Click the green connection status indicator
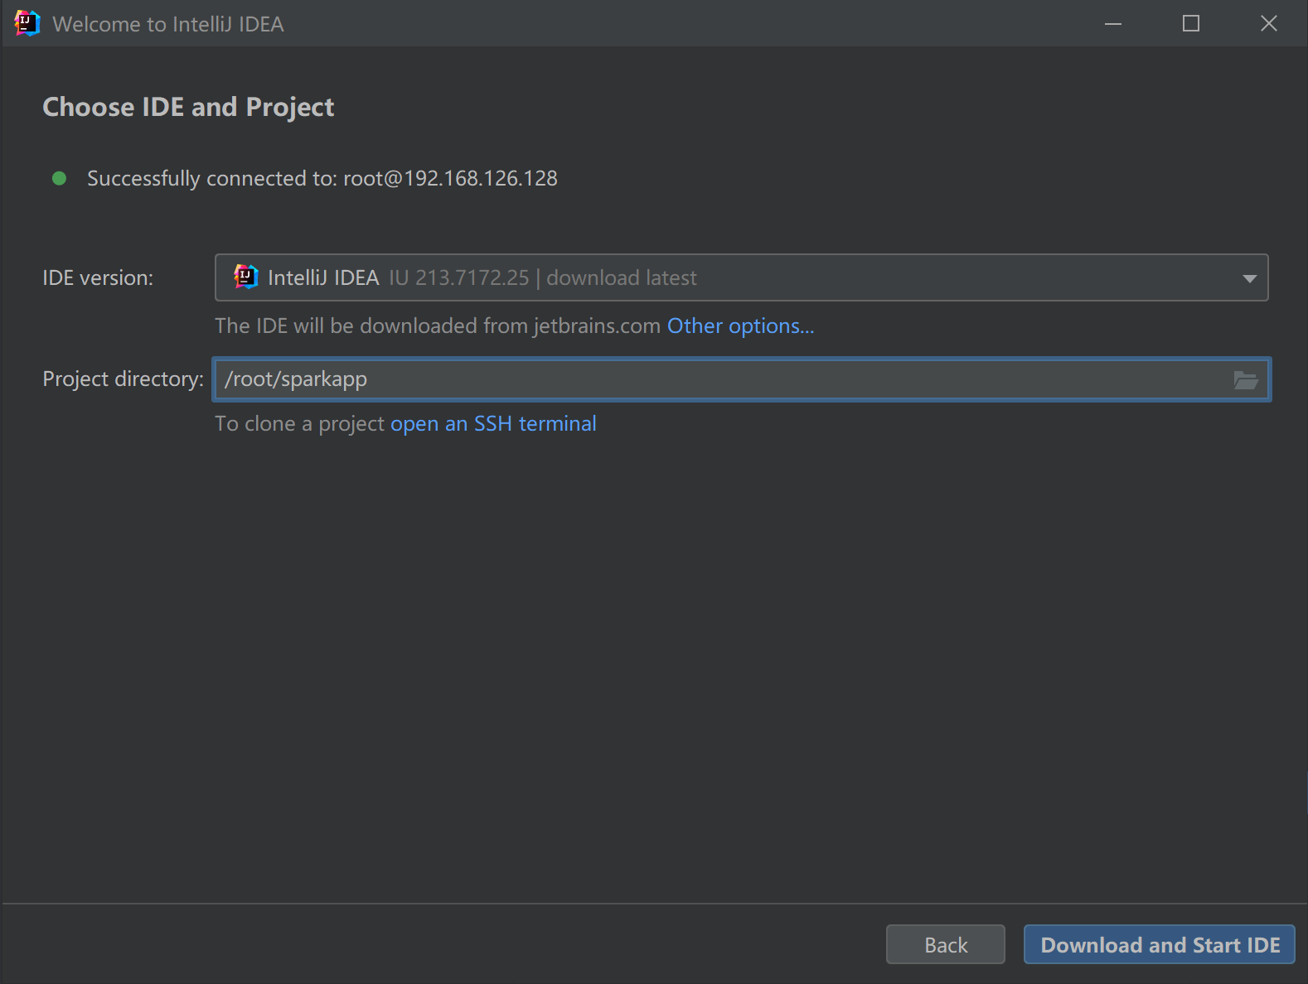The image size is (1308, 984). (59, 178)
